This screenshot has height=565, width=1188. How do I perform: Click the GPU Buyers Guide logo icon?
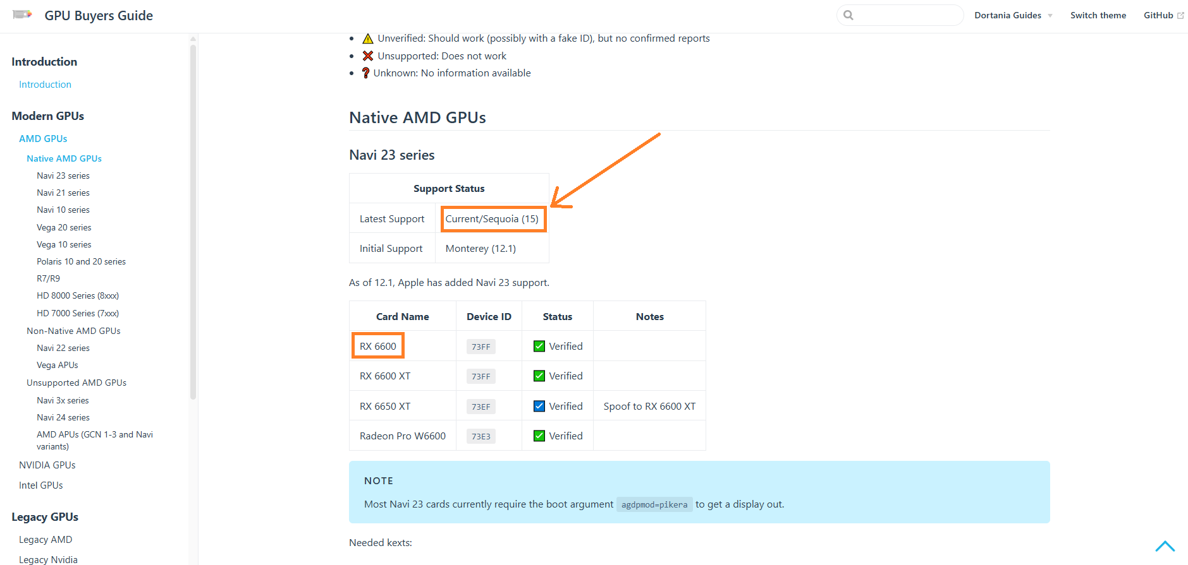pyautogui.click(x=22, y=14)
